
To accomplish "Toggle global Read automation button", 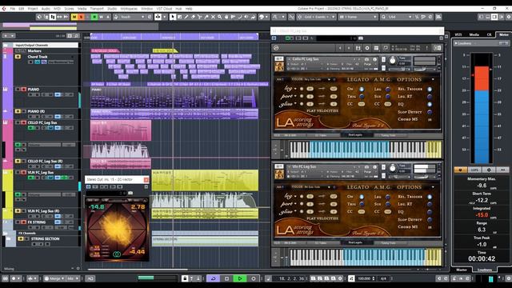I will click(x=94, y=17).
